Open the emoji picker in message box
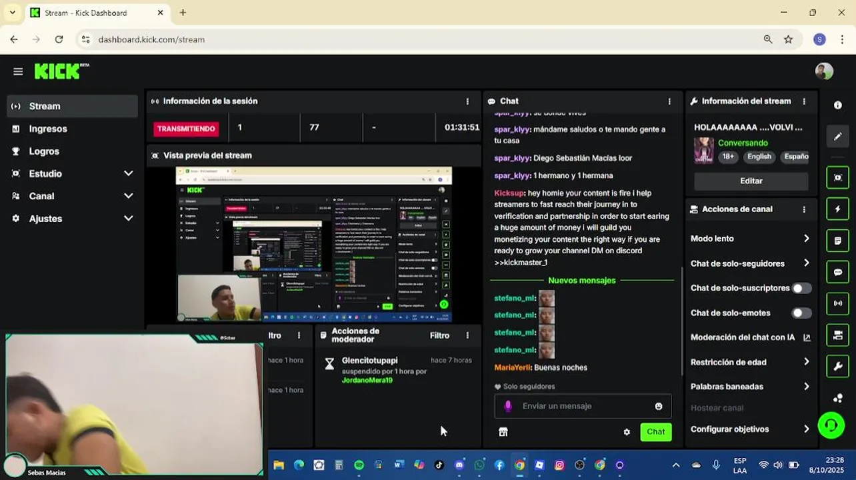Viewport: 856px width, 480px height. (659, 406)
